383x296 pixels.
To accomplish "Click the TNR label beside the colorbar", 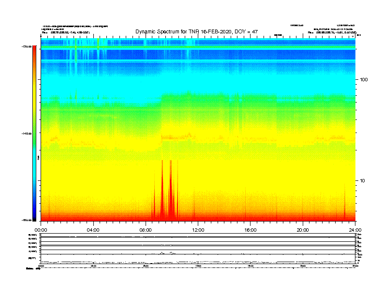I will point(39,158).
